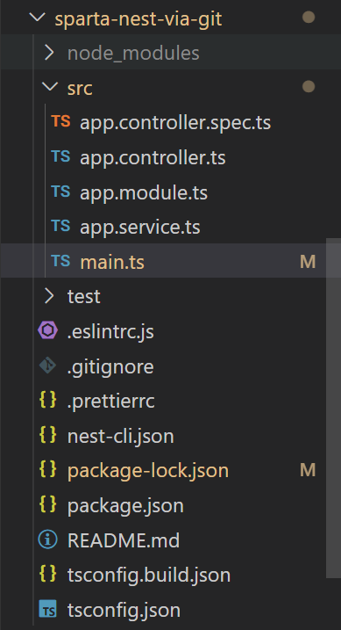Viewport: 341px width, 630px height.
Task: Click the purple ESLint icon of .eslintrc.js
Action: coord(47,330)
